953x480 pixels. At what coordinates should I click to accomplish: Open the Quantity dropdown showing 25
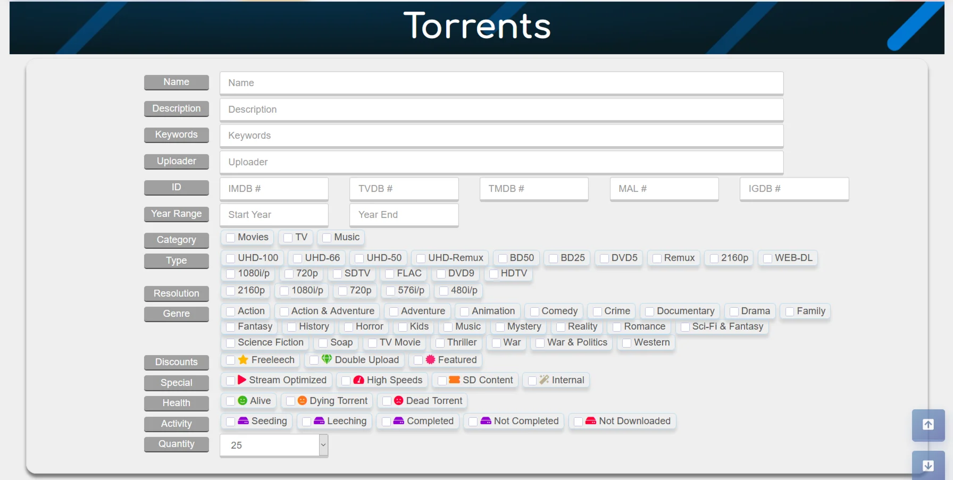click(274, 445)
